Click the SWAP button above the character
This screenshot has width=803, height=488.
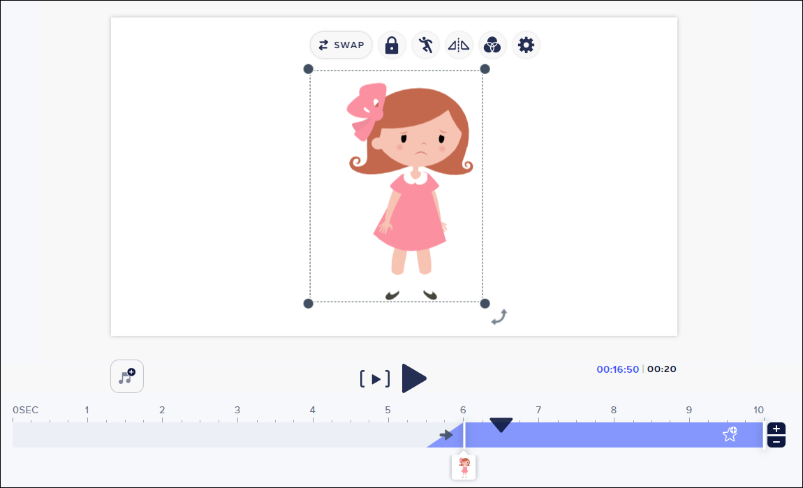pyautogui.click(x=341, y=45)
